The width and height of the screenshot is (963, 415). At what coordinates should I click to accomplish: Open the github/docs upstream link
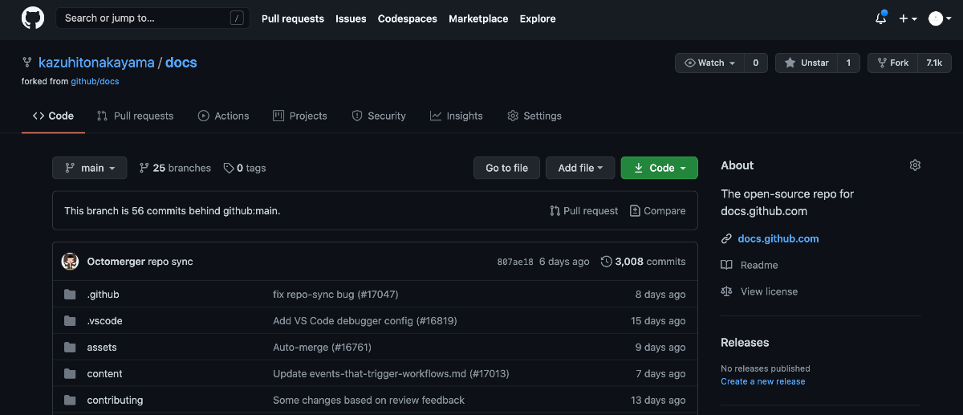click(x=95, y=81)
